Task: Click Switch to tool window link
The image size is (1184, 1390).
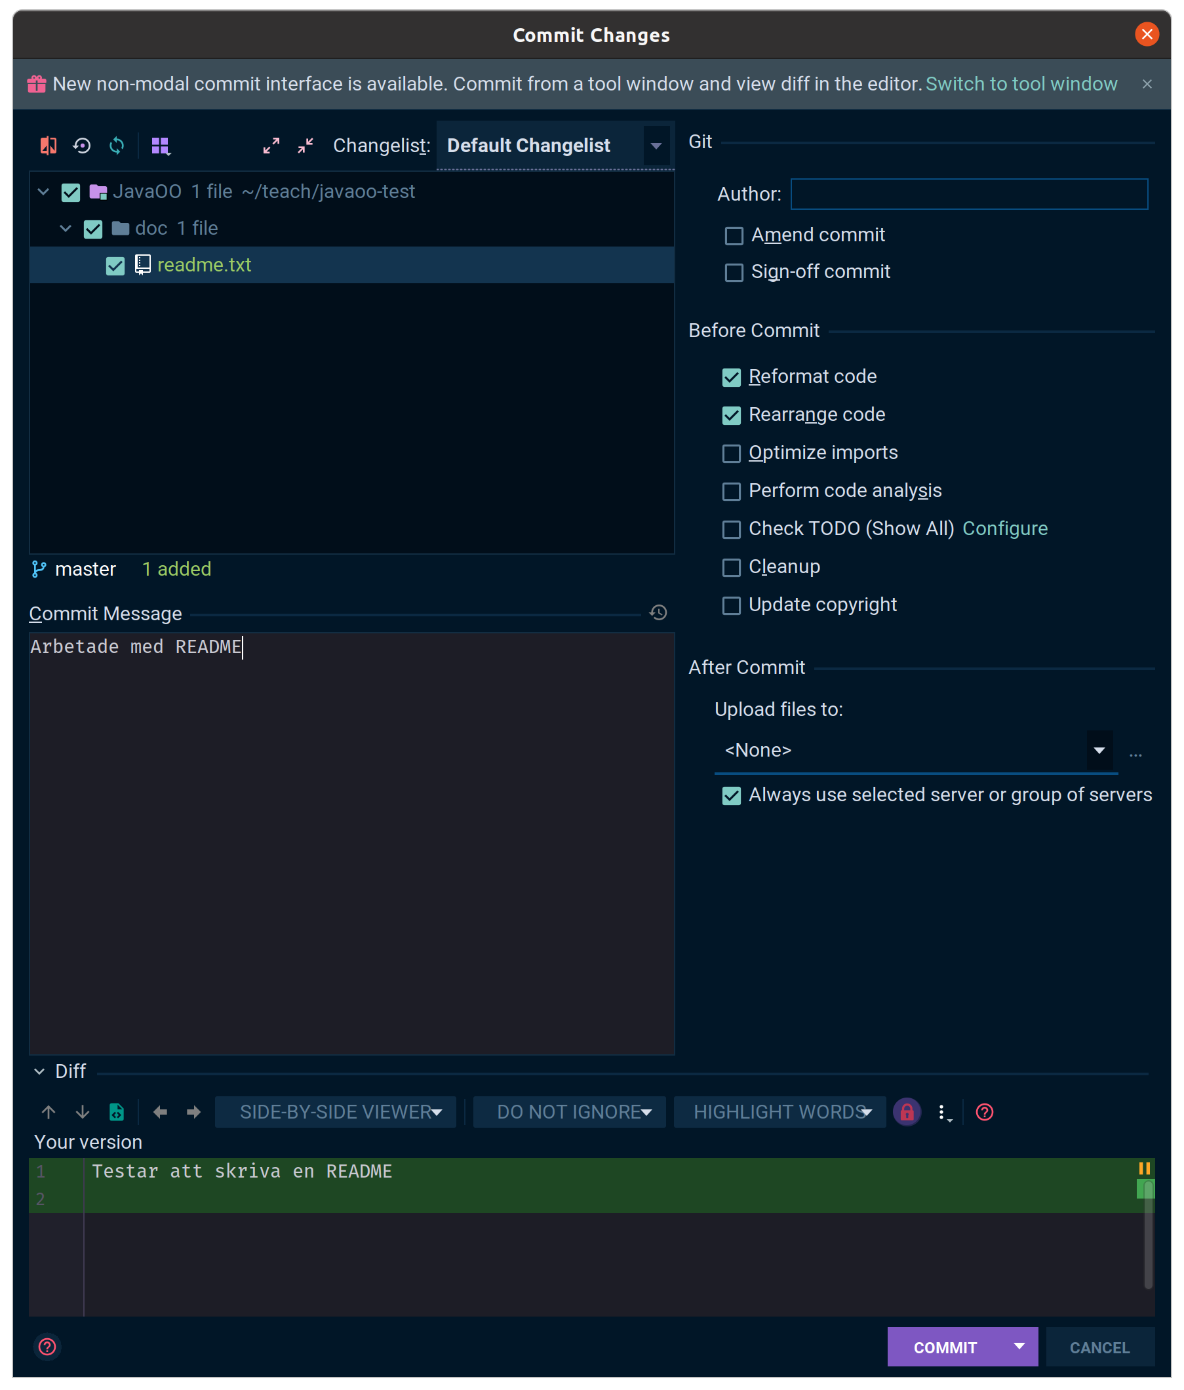Action: click(1021, 84)
